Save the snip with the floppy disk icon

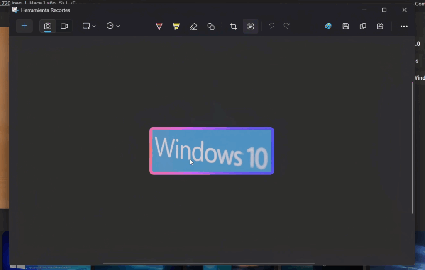click(346, 26)
